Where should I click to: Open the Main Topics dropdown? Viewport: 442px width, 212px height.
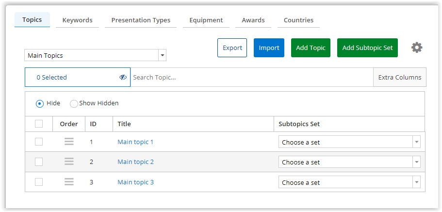95,55
